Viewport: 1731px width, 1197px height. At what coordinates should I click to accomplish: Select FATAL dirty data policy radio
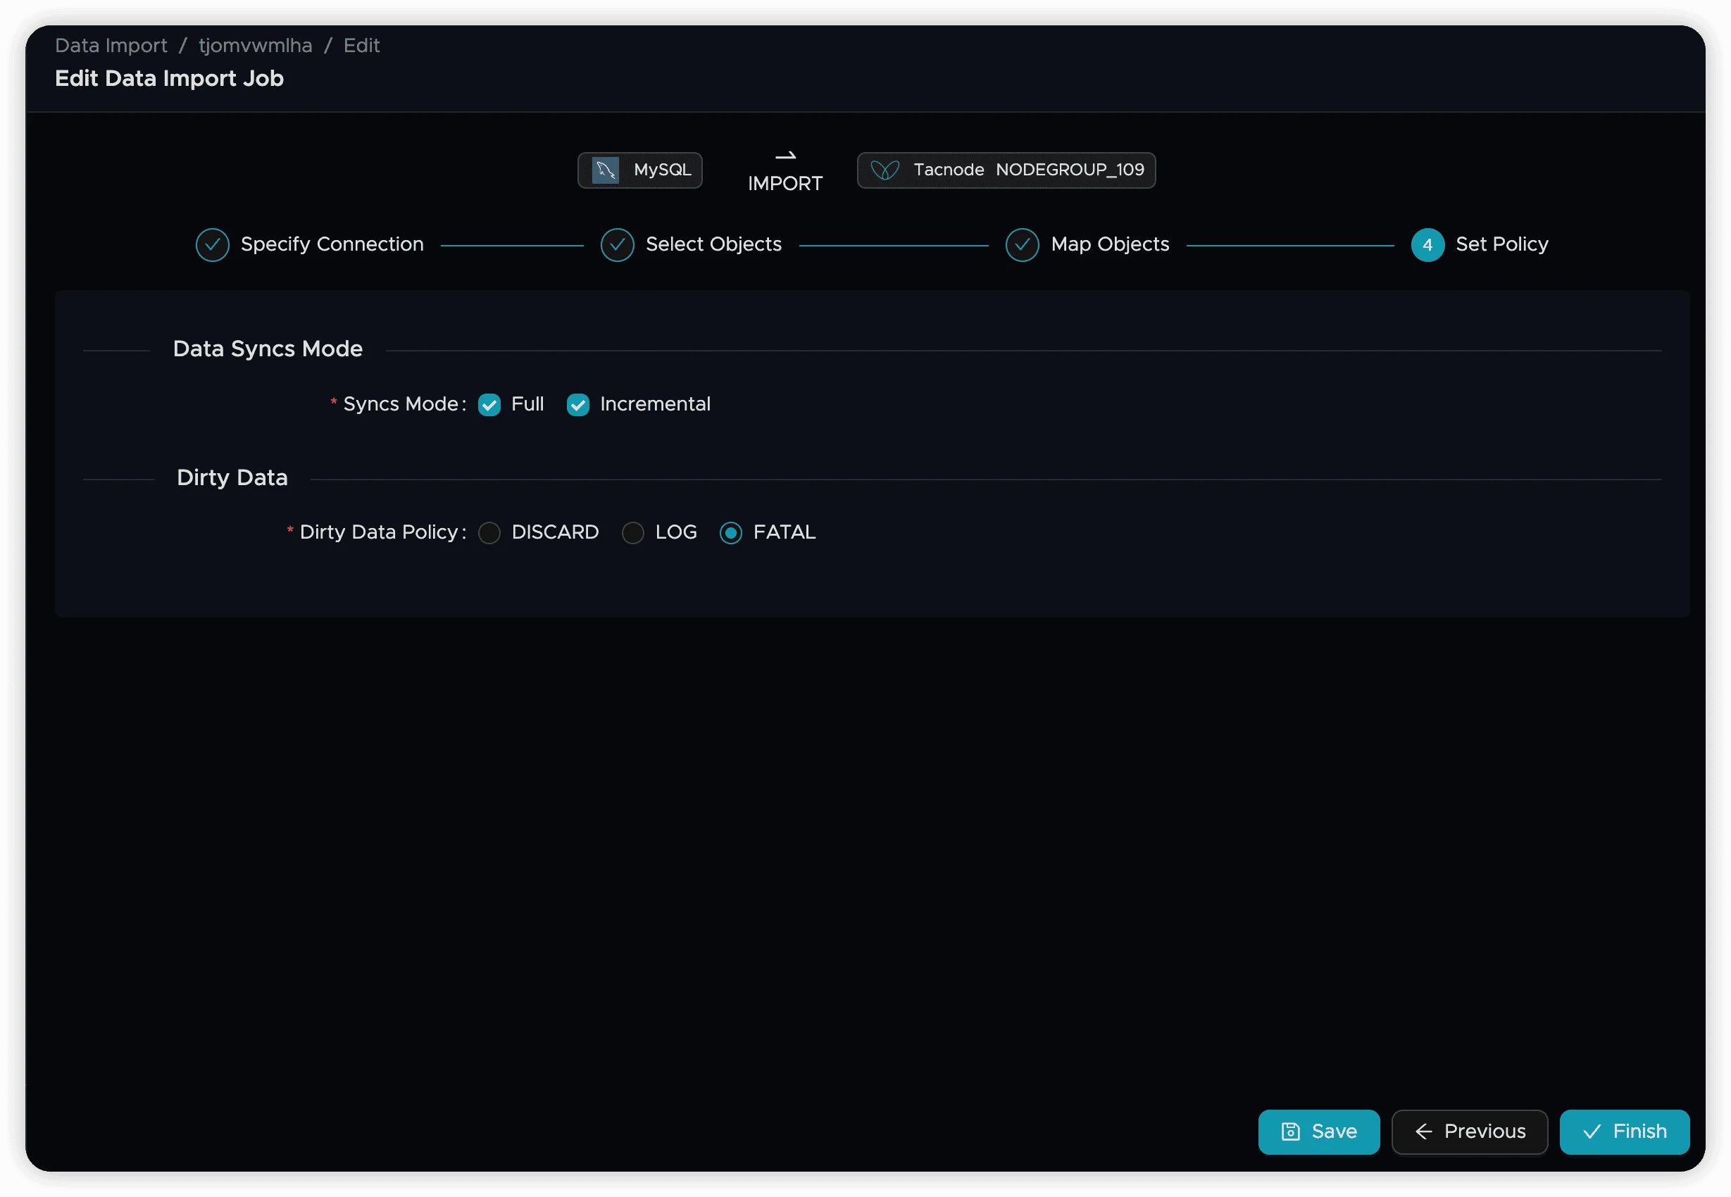point(730,533)
